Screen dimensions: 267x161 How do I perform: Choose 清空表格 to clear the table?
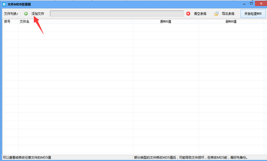[200, 14]
